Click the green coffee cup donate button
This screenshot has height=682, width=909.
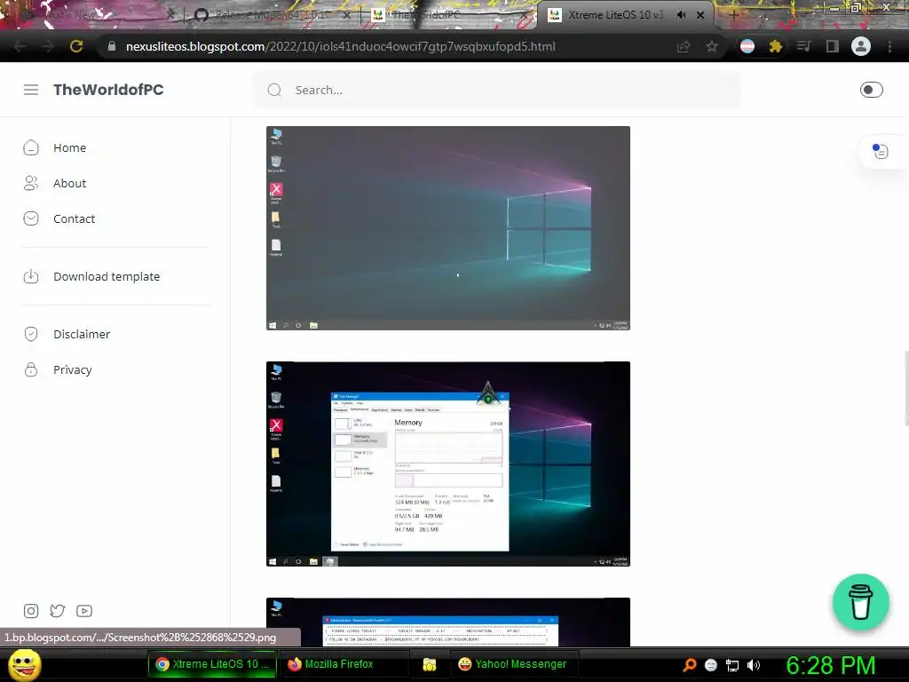pyautogui.click(x=860, y=602)
